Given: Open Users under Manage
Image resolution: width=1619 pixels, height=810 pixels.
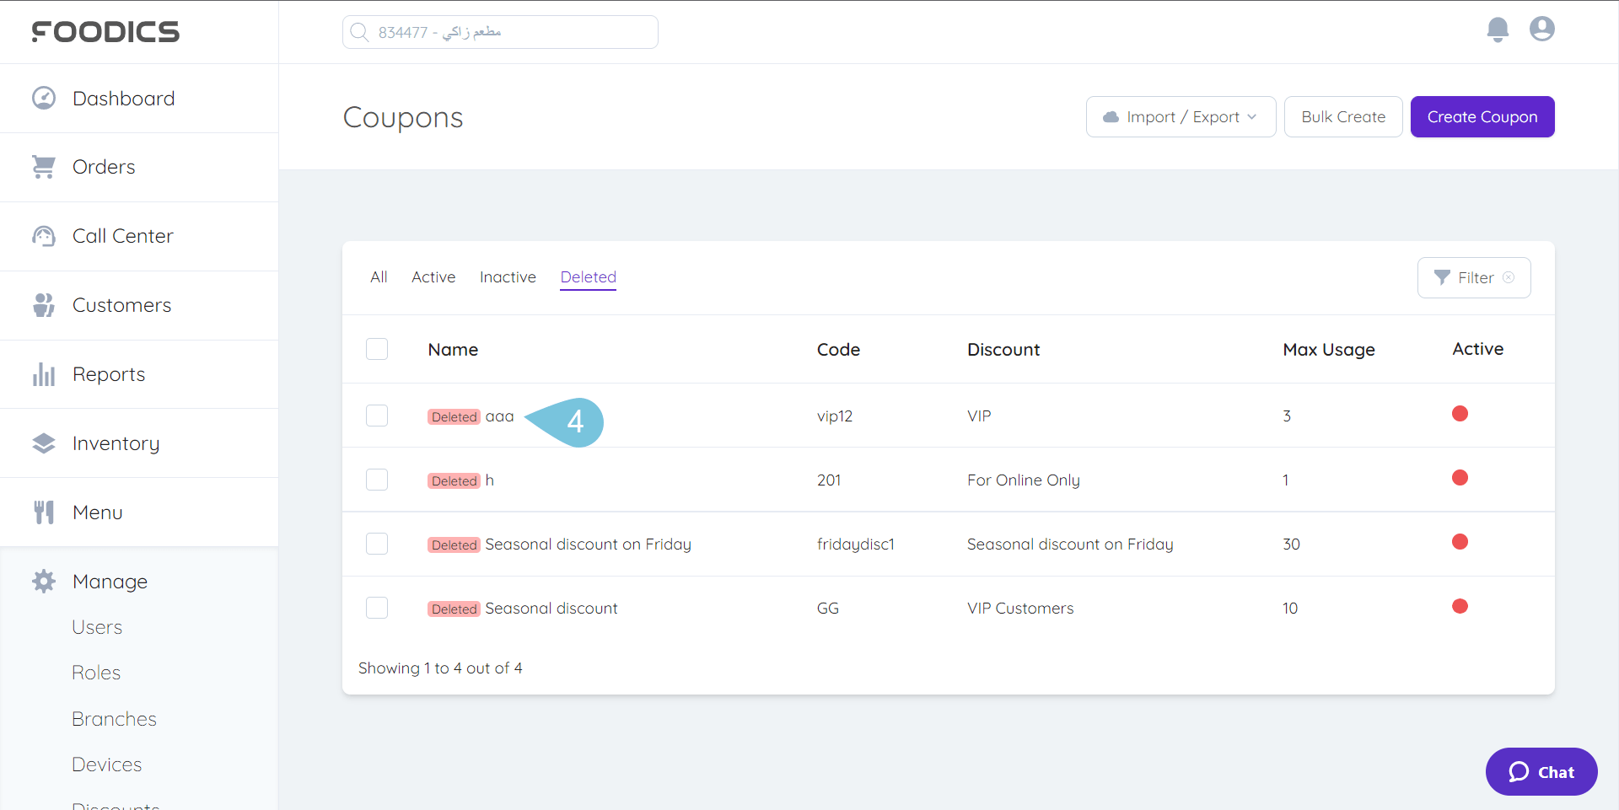Looking at the screenshot, I should (x=97, y=627).
